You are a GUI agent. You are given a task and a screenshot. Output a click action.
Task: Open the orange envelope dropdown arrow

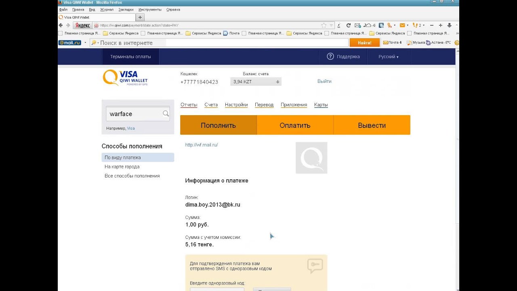408,25
